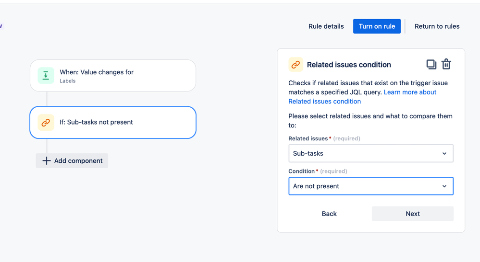Image resolution: width=480 pixels, height=262 pixels.
Task: Delete the condition using the trash icon
Action: click(446, 64)
